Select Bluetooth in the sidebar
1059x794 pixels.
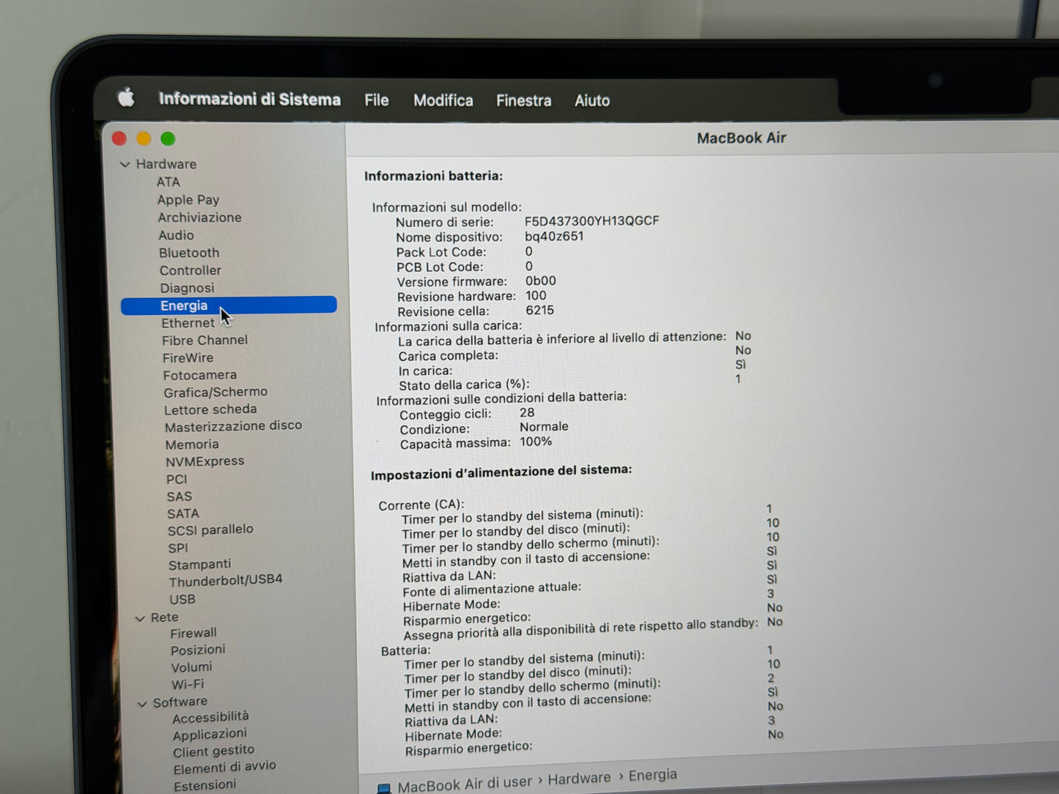[189, 253]
